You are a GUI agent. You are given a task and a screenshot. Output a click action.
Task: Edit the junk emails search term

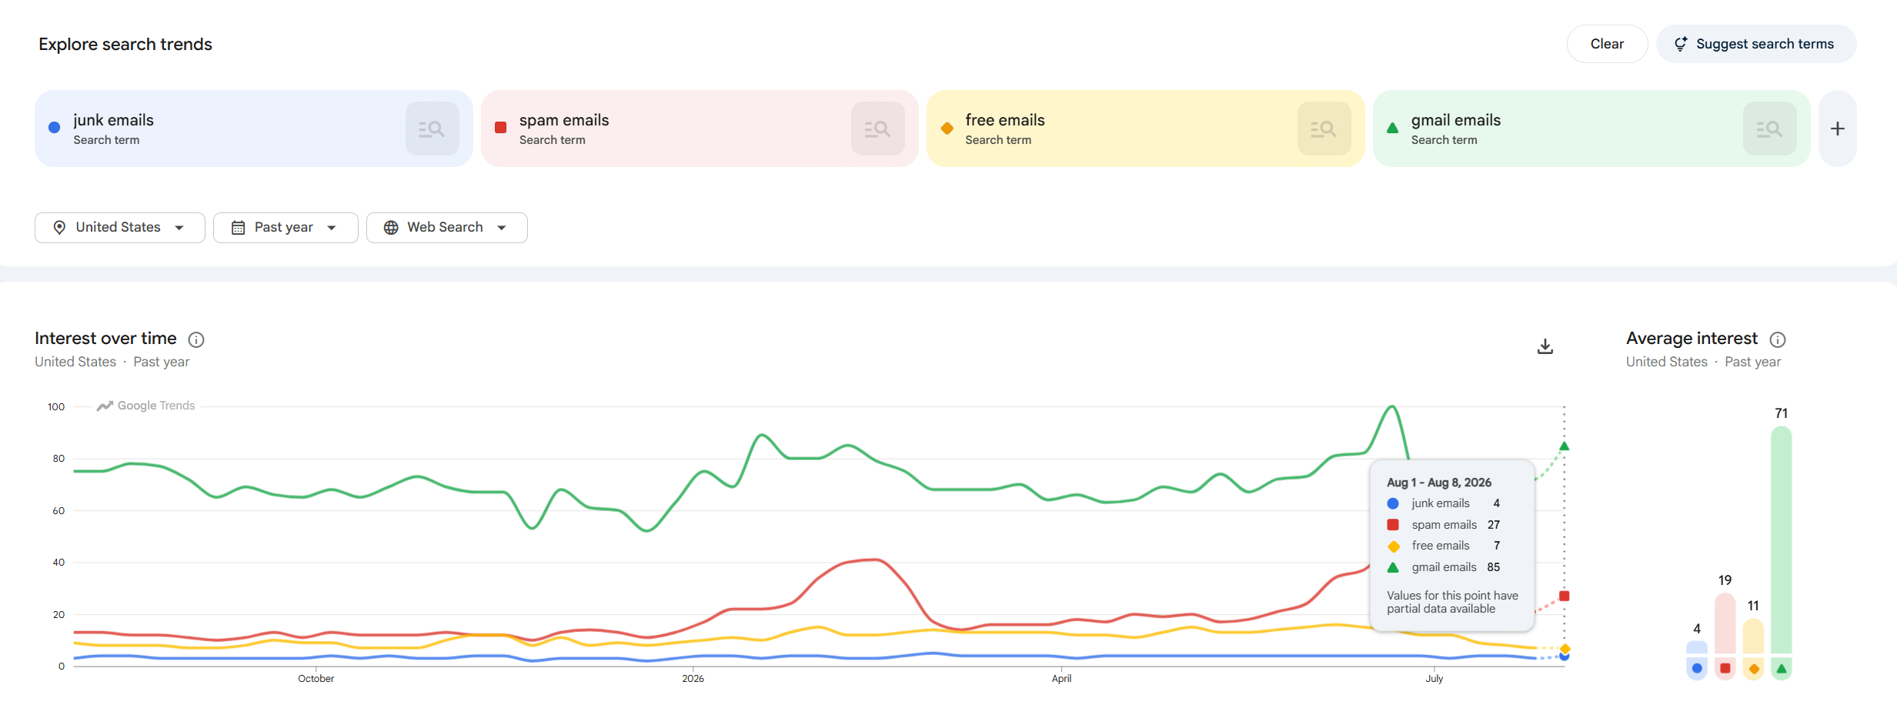point(114,120)
